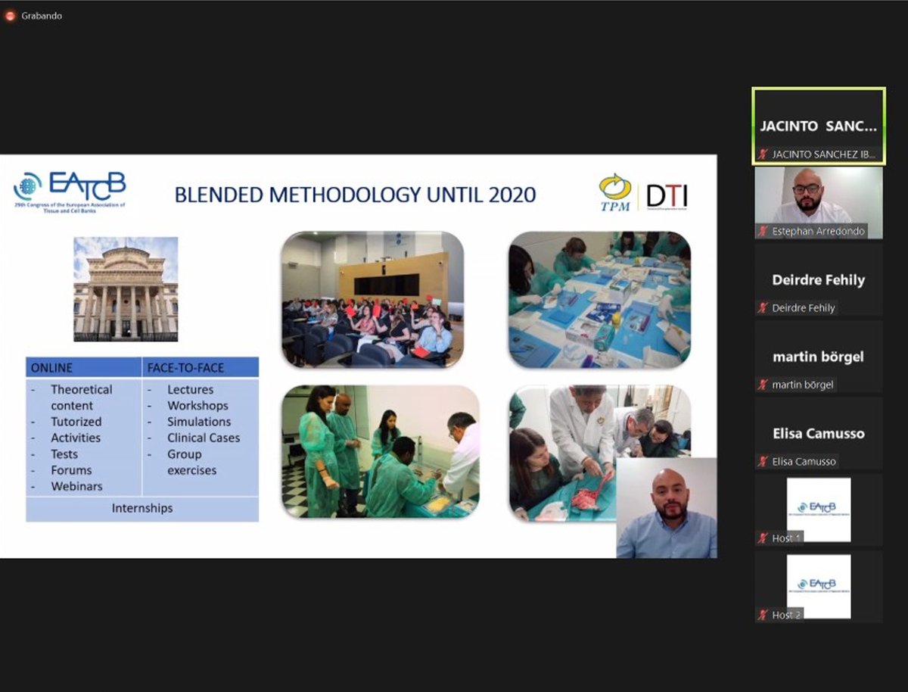Screen dimensions: 908x692
Task: Click muted mic icon beside Host 1
Action: (763, 538)
